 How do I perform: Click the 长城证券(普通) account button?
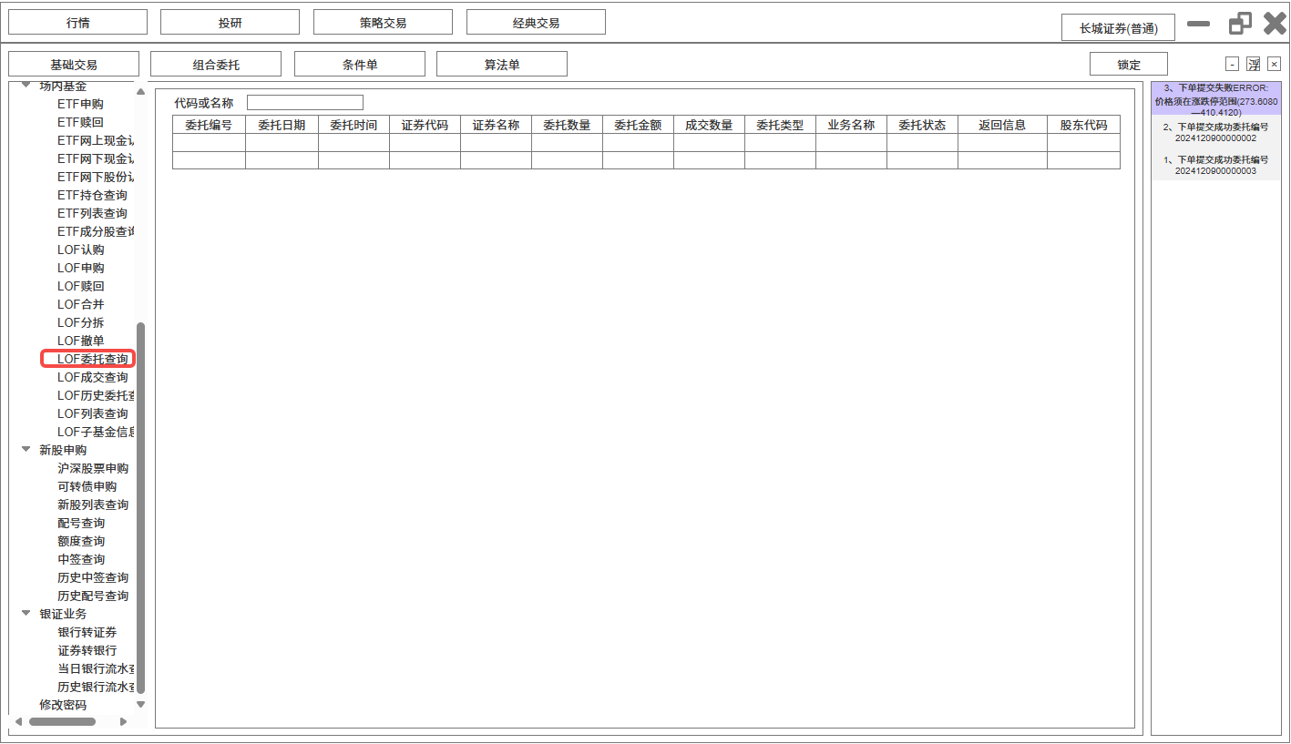(x=1118, y=28)
